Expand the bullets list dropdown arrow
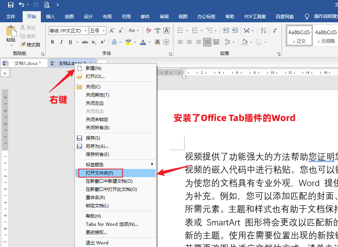 coord(187,30)
